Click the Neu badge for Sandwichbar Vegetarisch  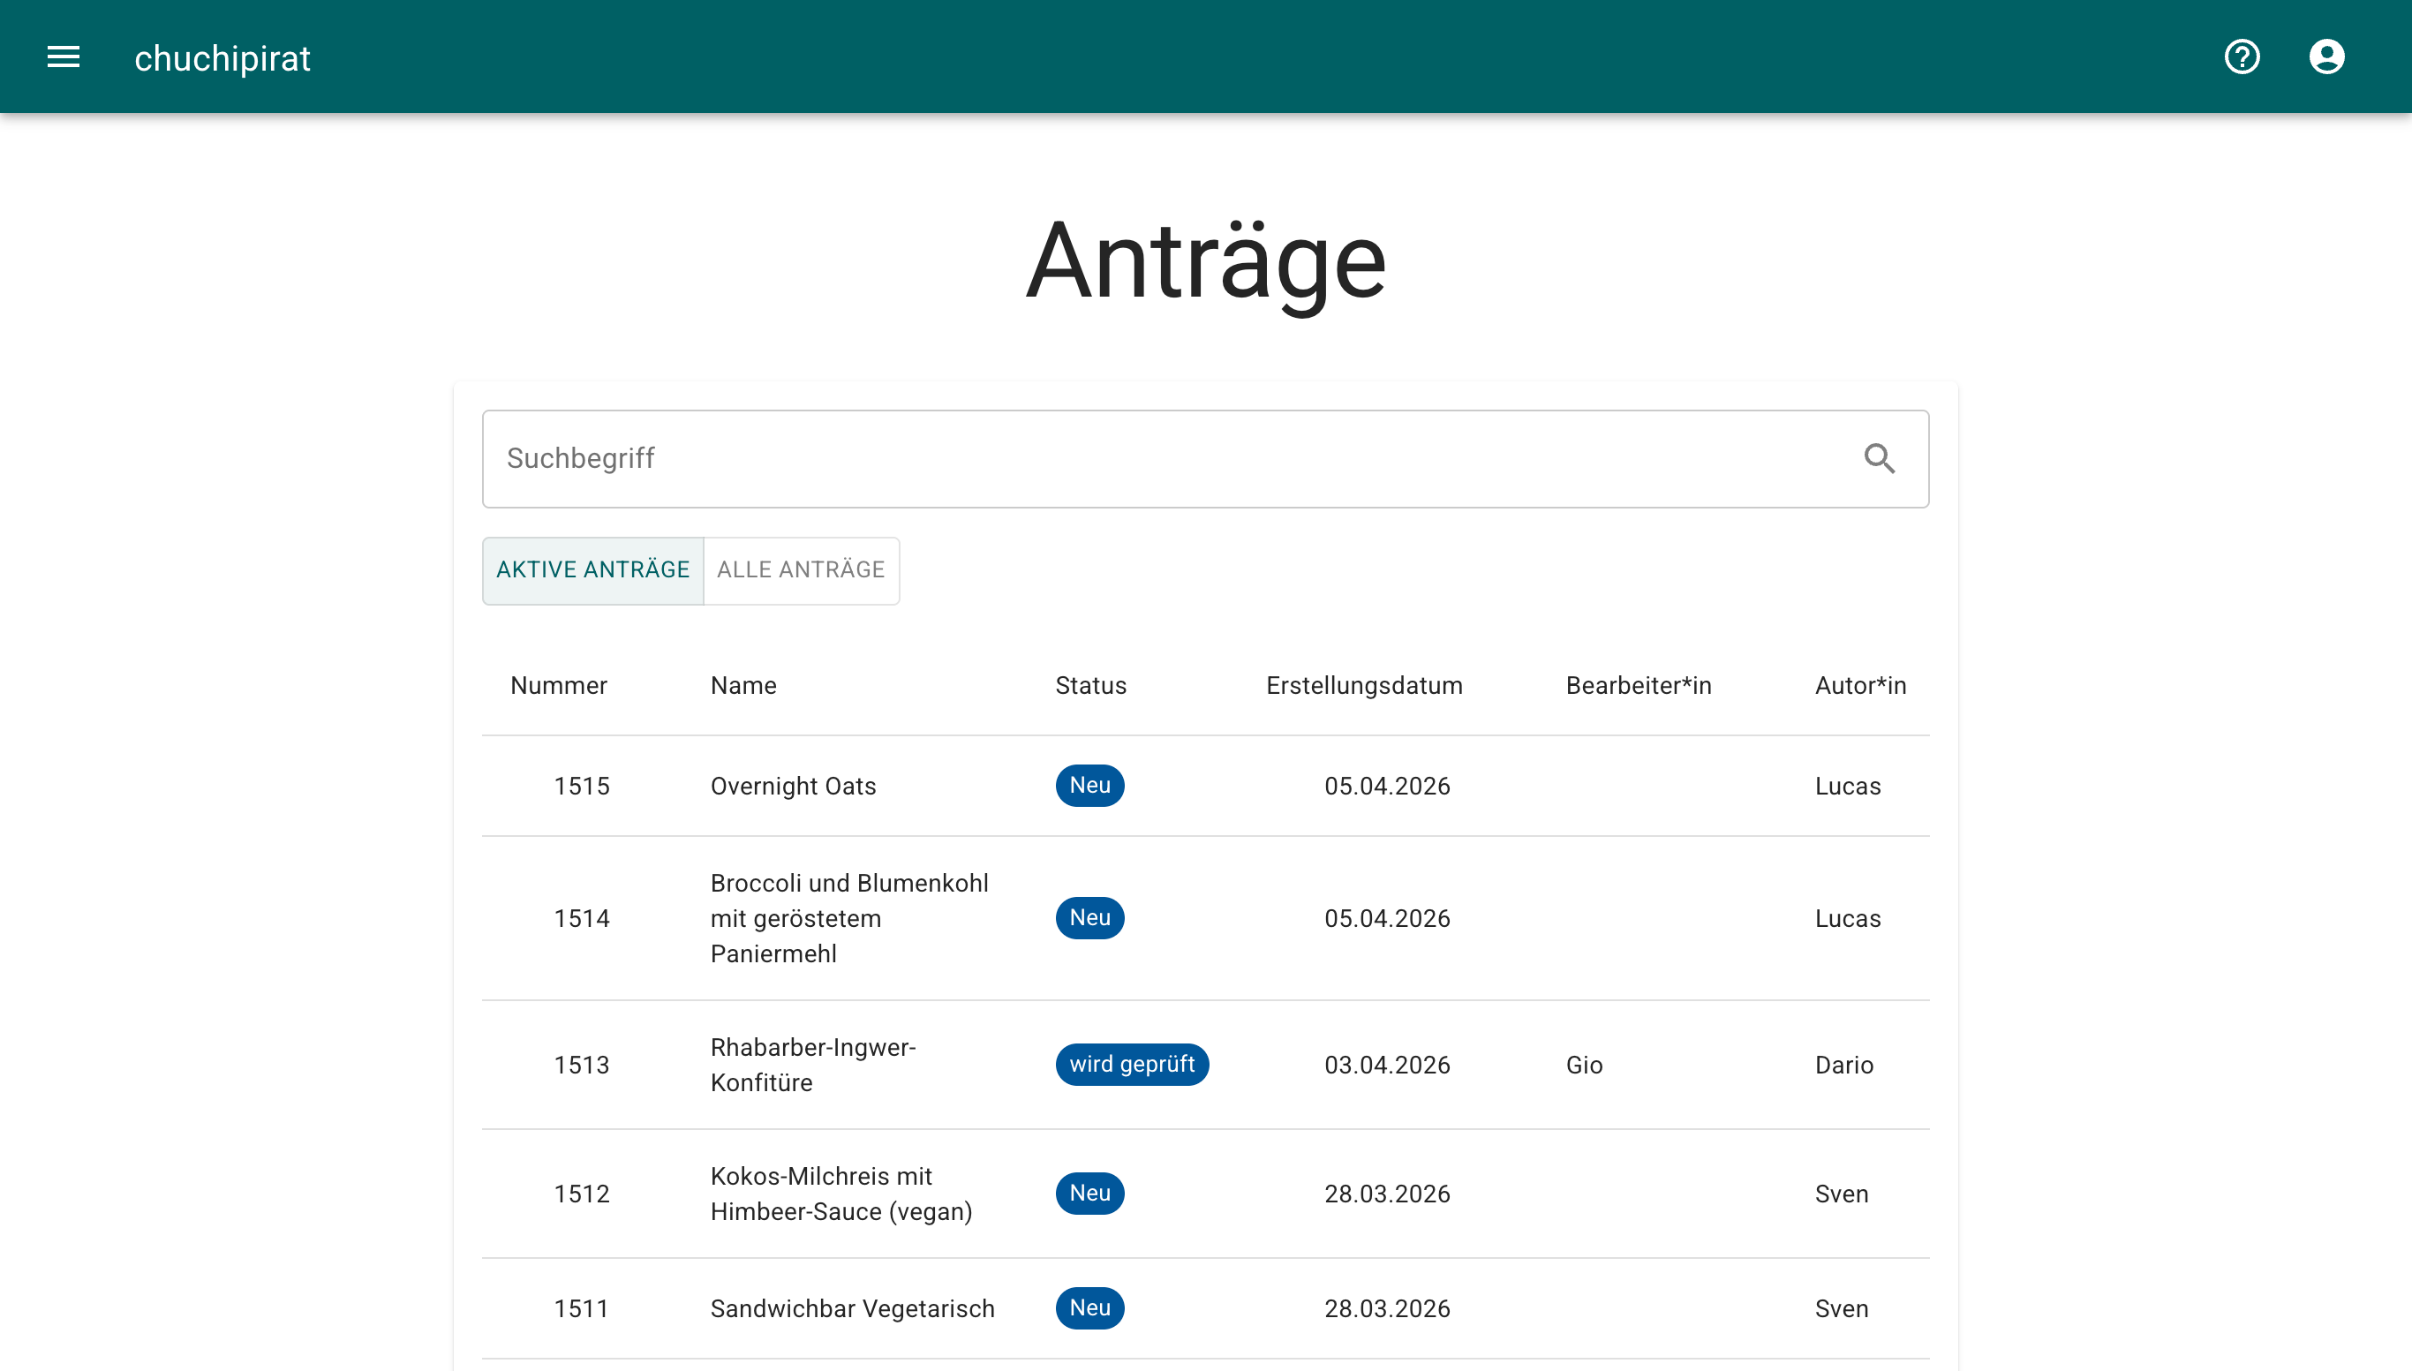click(1090, 1308)
